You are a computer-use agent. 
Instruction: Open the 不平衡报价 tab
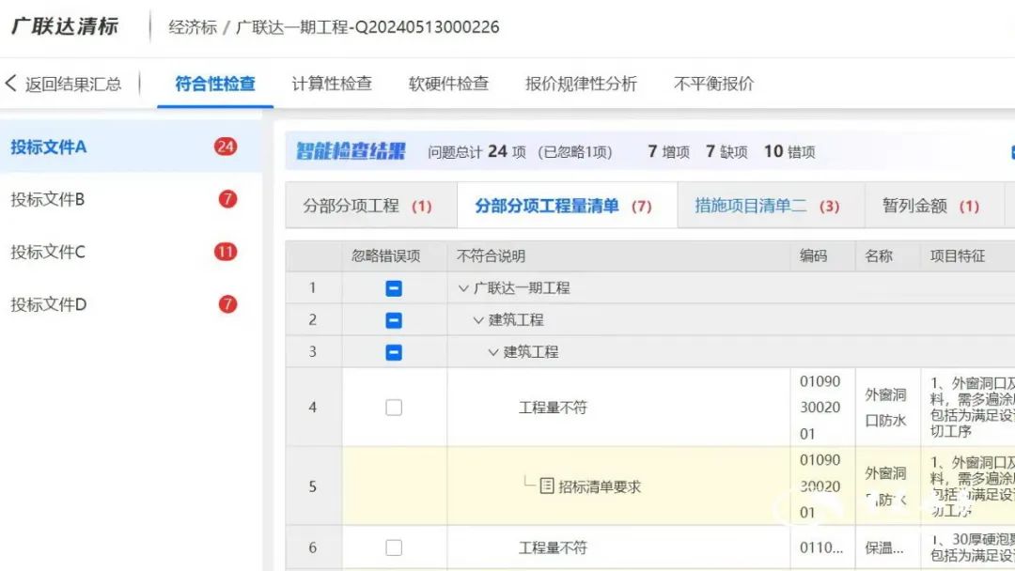(714, 84)
